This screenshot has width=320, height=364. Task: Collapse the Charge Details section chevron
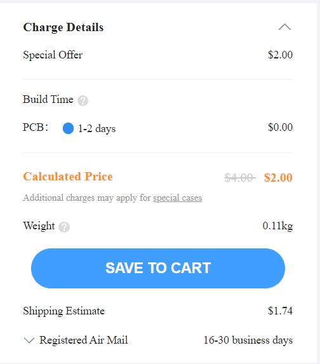[x=284, y=27]
